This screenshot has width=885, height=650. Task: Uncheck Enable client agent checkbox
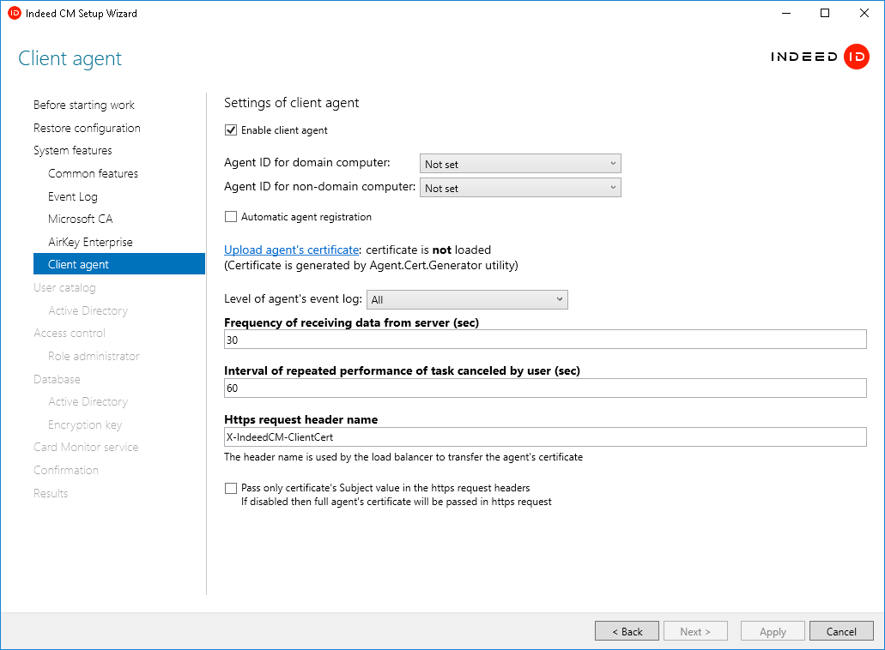[231, 130]
